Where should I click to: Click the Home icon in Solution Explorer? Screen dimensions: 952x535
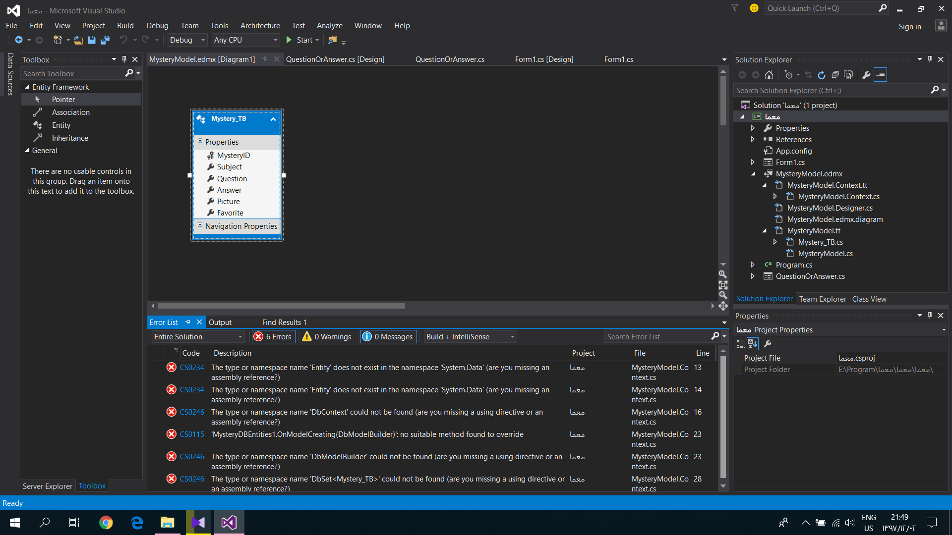(769, 75)
